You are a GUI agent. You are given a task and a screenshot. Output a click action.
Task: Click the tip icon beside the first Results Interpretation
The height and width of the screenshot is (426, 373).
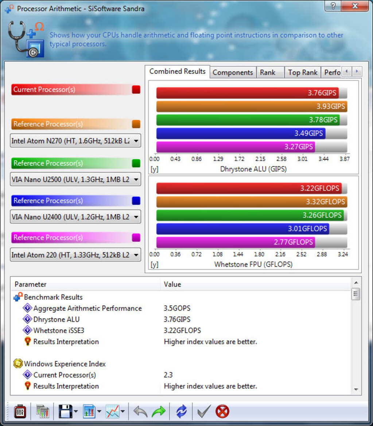27,341
